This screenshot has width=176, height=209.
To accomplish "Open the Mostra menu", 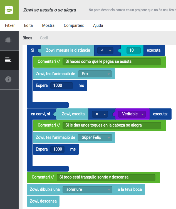I will [48, 25].
